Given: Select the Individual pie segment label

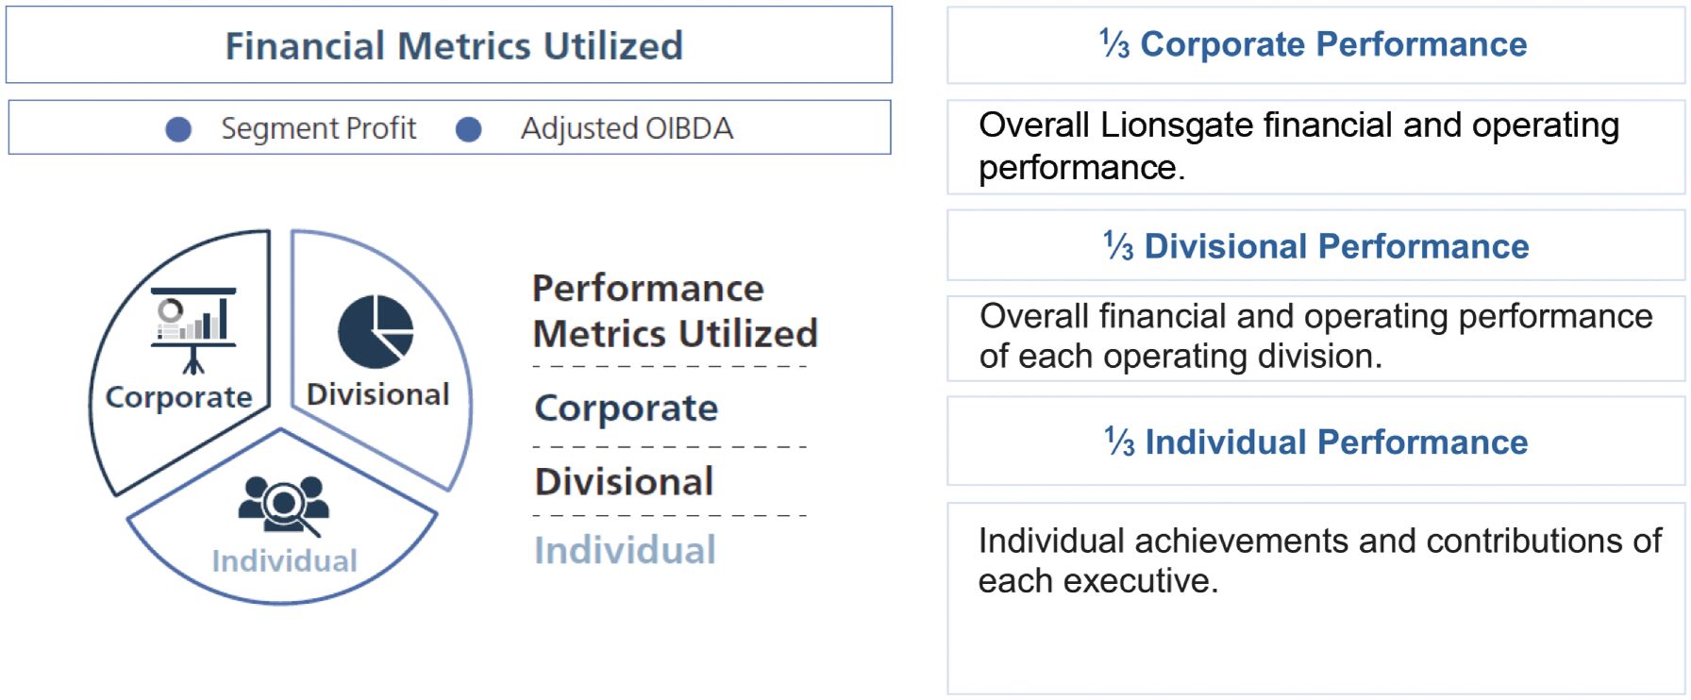Looking at the screenshot, I should click(284, 561).
